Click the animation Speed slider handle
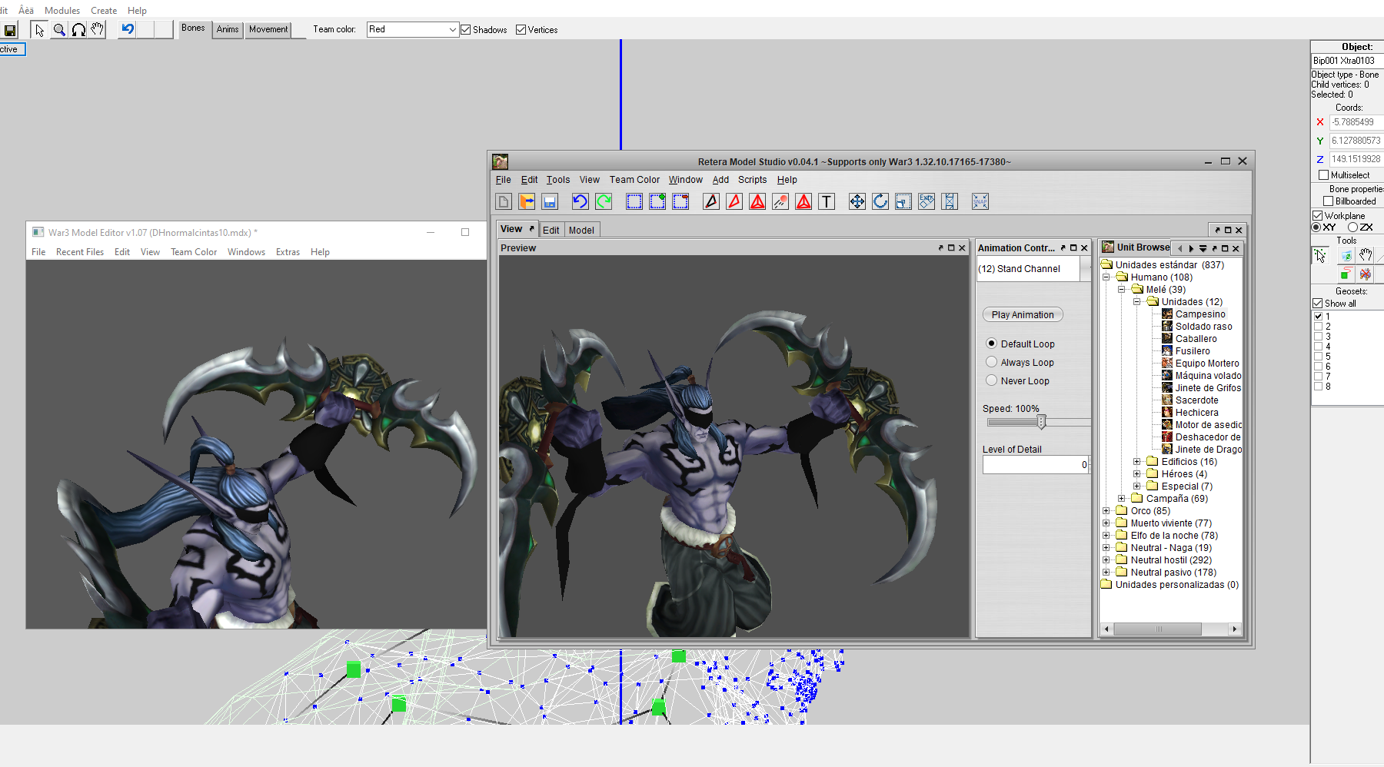The width and height of the screenshot is (1384, 767). click(x=1042, y=422)
